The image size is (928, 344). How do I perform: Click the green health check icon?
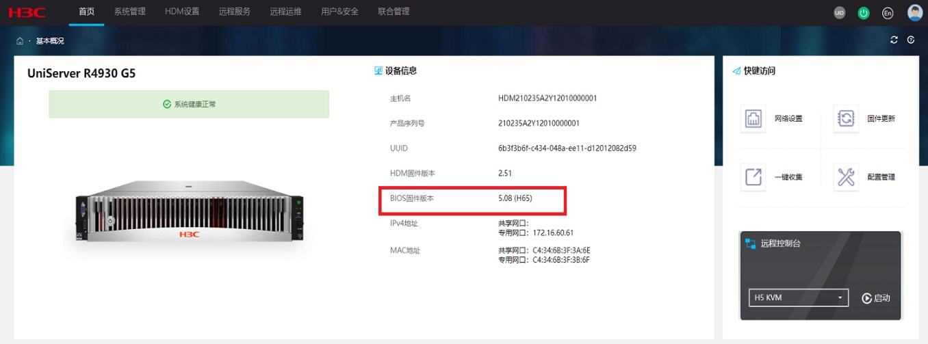(x=167, y=104)
